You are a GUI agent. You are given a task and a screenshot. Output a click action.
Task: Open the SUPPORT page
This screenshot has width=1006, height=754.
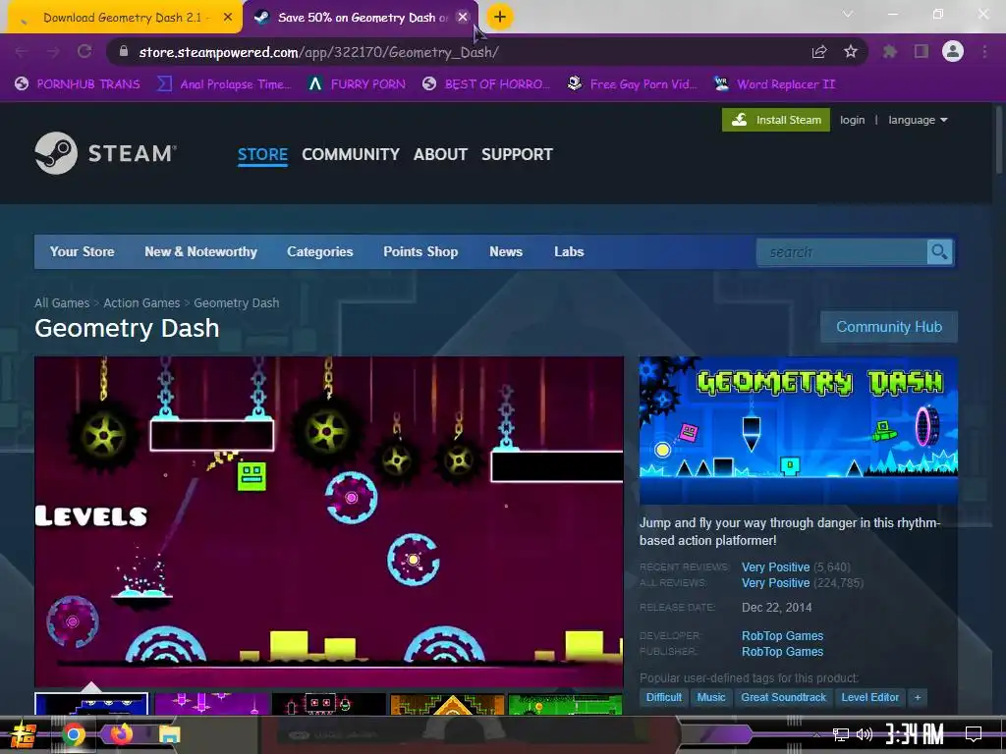point(517,154)
